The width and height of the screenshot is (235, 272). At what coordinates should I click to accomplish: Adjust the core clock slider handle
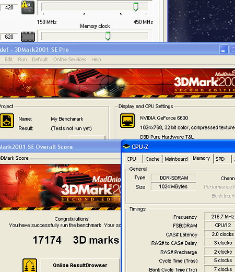pyautogui.click(x=136, y=7)
